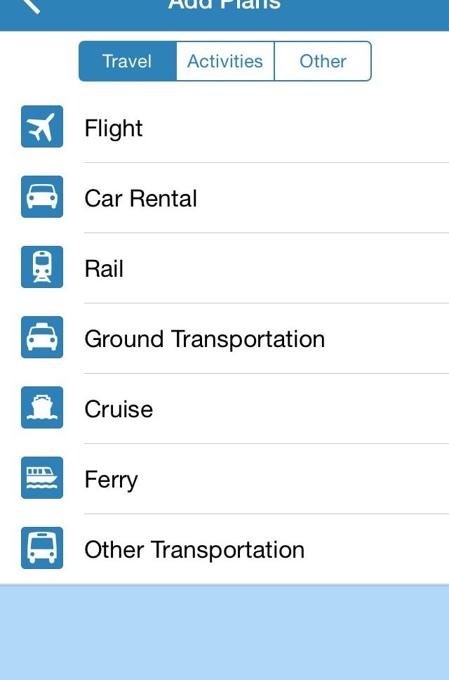Switch to the Travel tab
This screenshot has height=680, width=449.
coord(127,61)
